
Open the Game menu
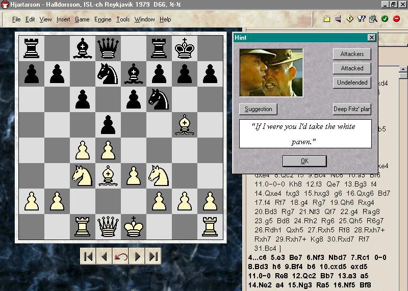[82, 19]
